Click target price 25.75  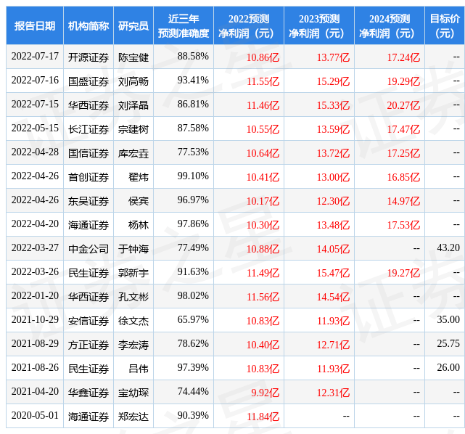point(448,344)
